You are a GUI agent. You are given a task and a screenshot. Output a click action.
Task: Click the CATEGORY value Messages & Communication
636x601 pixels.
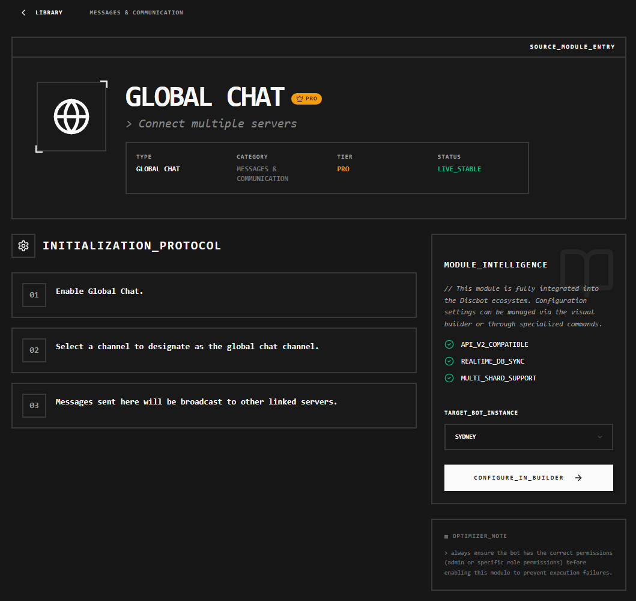pos(262,174)
